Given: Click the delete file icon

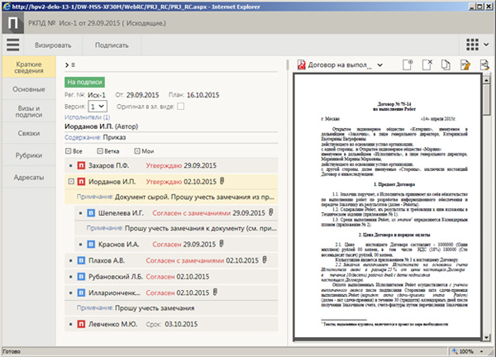Looking at the screenshot, I should (427, 64).
